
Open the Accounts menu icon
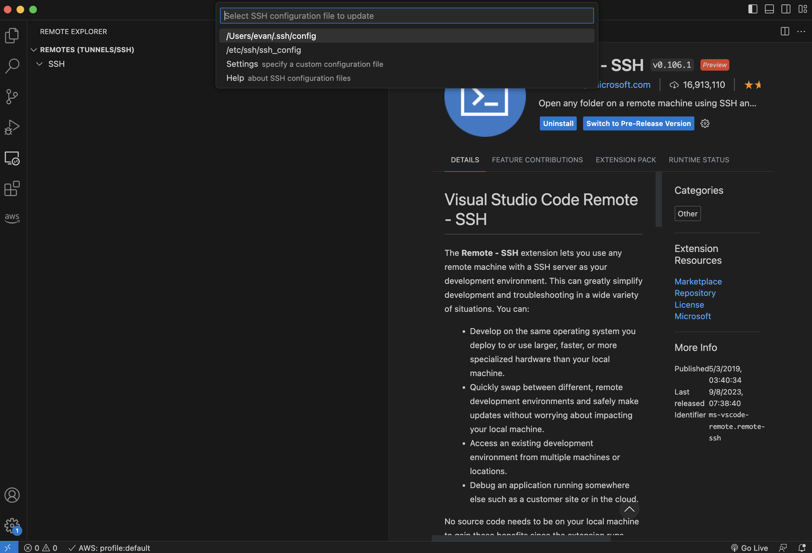(x=12, y=495)
